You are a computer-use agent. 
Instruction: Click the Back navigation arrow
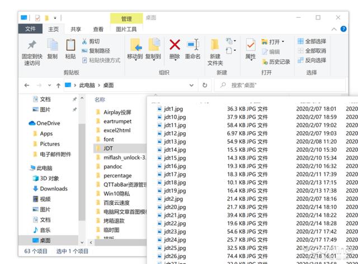tap(27, 85)
